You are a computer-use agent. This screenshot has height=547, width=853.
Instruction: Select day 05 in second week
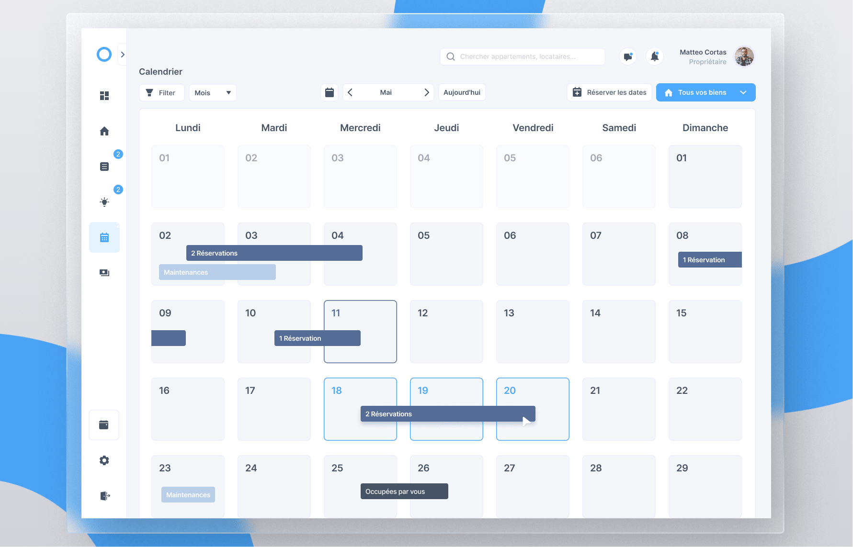[x=446, y=254]
